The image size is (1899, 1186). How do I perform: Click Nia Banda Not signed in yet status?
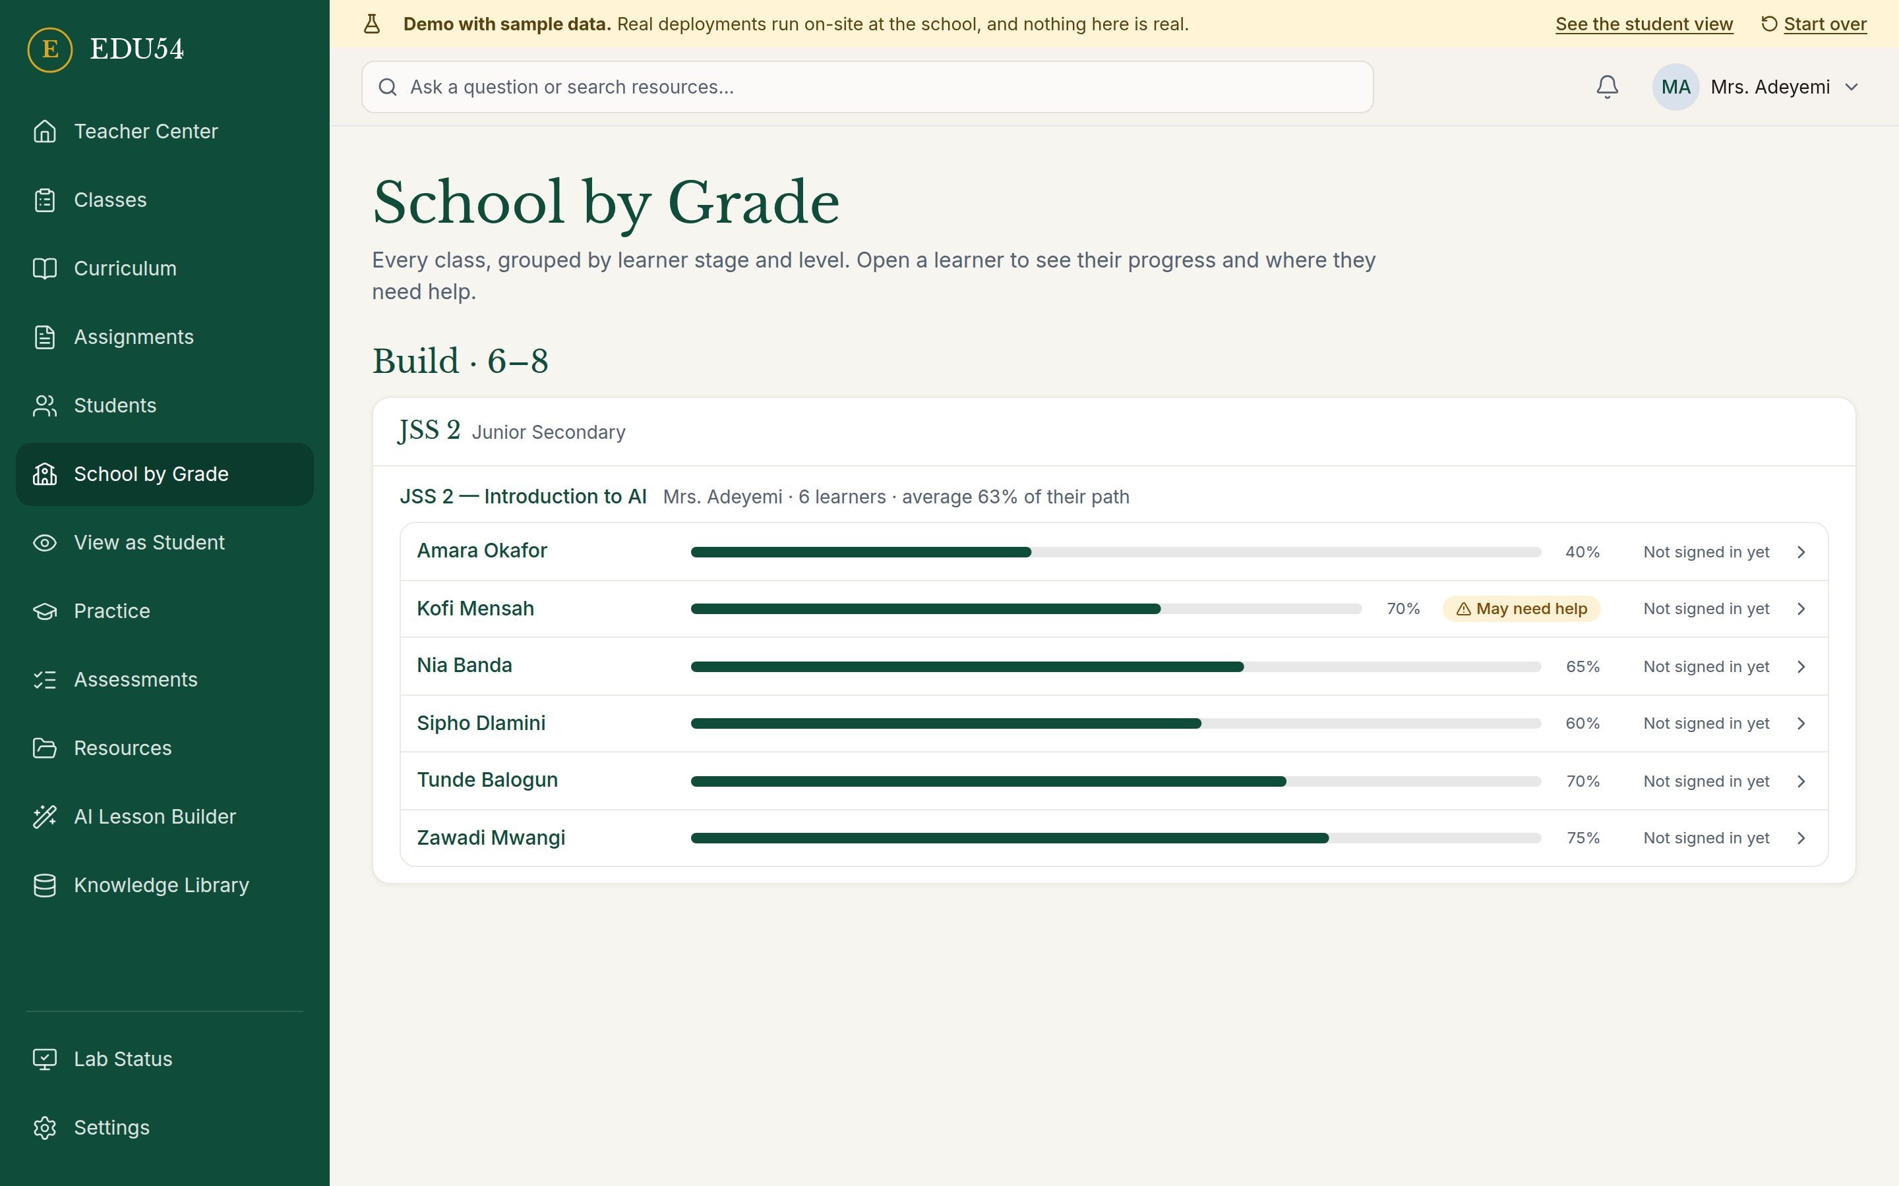pyautogui.click(x=1706, y=667)
